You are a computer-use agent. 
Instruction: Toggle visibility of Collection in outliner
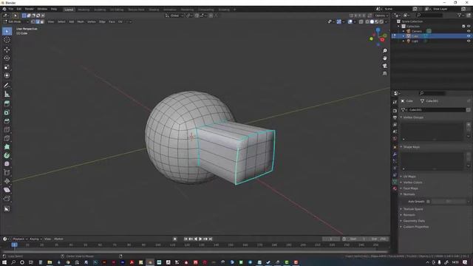pyautogui.click(x=469, y=27)
